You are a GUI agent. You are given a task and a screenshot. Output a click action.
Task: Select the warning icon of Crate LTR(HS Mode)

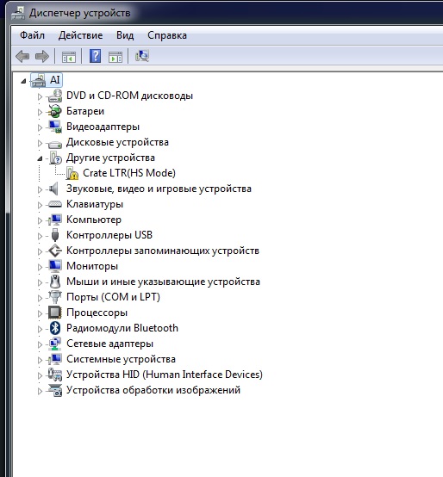click(72, 173)
